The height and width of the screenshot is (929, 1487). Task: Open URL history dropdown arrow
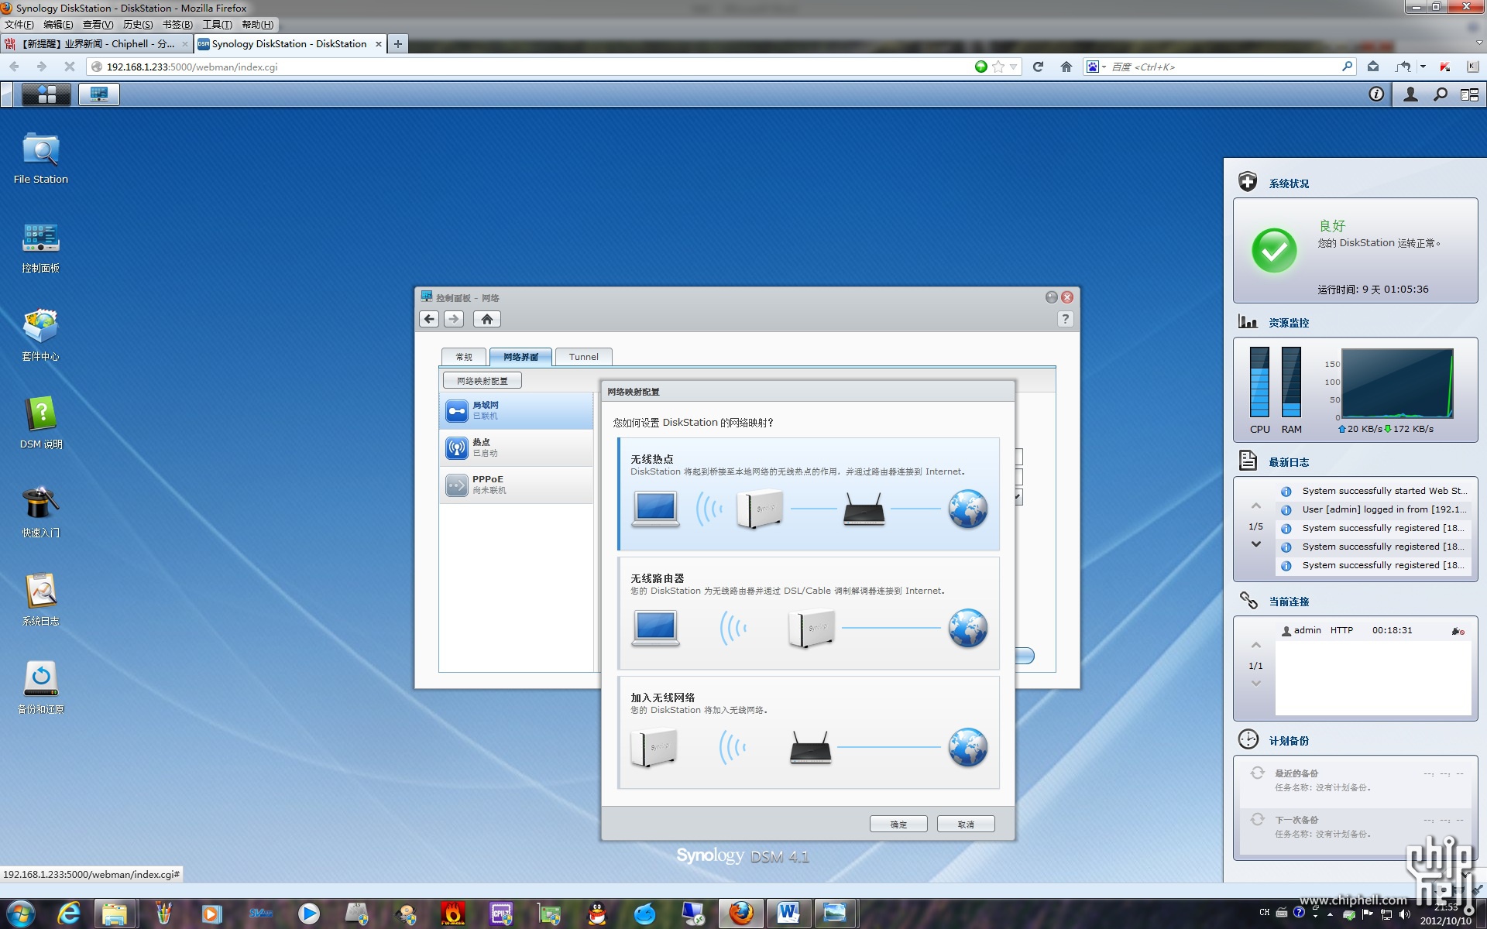pos(1013,67)
